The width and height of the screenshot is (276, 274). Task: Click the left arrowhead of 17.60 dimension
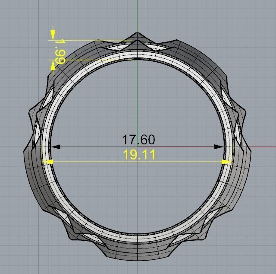coord(56,147)
